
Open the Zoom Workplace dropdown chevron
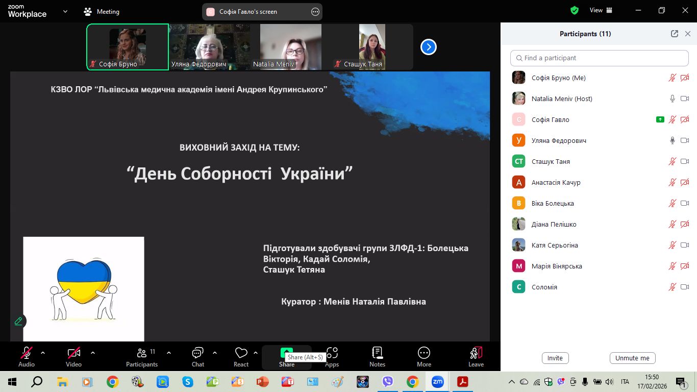coord(65,11)
